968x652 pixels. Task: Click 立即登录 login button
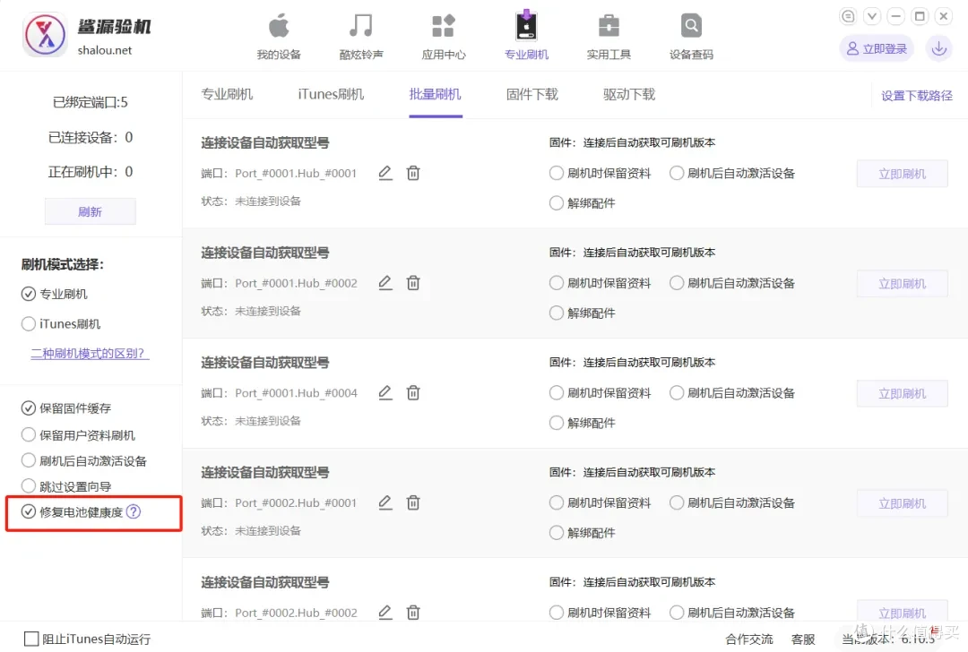pos(877,48)
